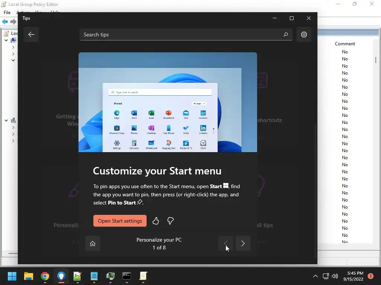Give thumbs up to this tip

click(x=156, y=221)
